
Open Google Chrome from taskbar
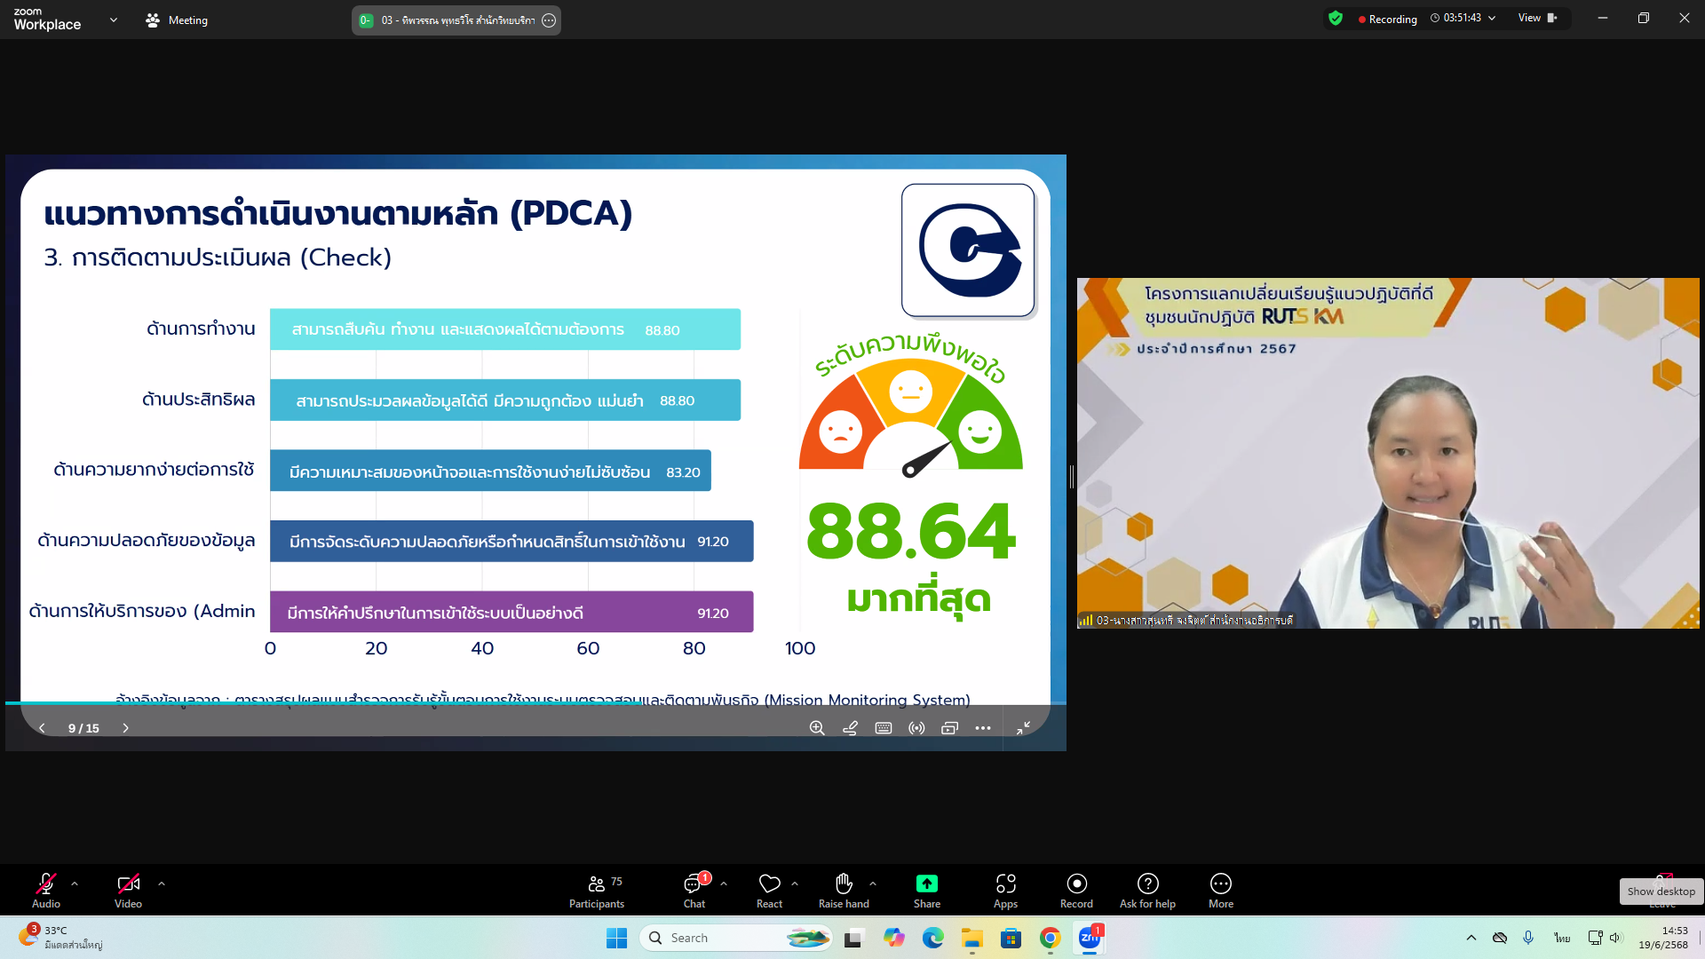click(x=1050, y=938)
